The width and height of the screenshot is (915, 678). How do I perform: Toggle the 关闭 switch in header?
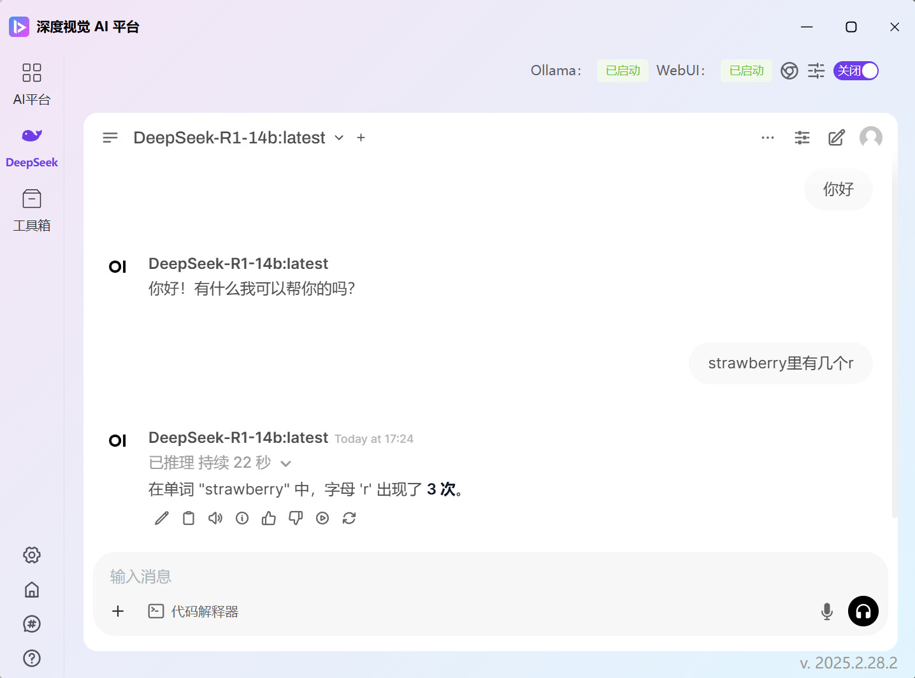click(x=856, y=71)
